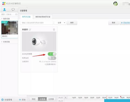Image resolution: width=130 pixels, height=102 pixels.
Task: Select the camera live thumbnail in sidebar
Action: point(10,28)
